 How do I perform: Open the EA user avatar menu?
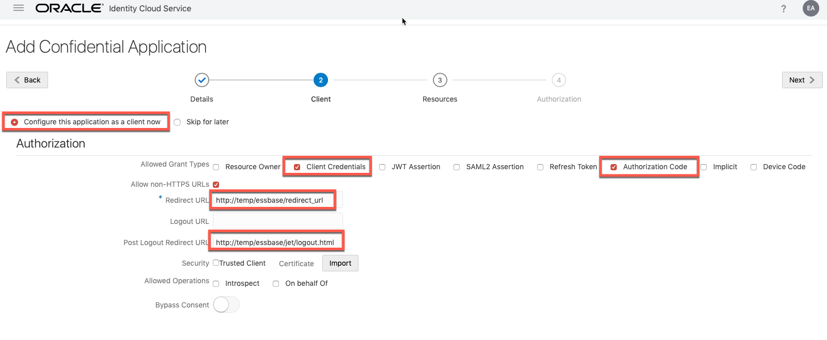pyautogui.click(x=810, y=8)
